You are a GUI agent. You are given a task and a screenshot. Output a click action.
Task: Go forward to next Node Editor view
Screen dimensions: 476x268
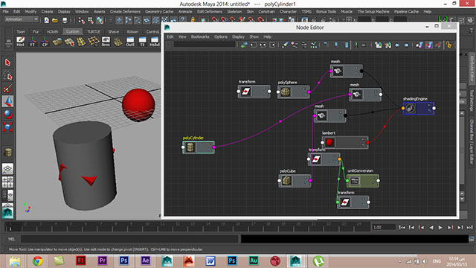click(407, 45)
